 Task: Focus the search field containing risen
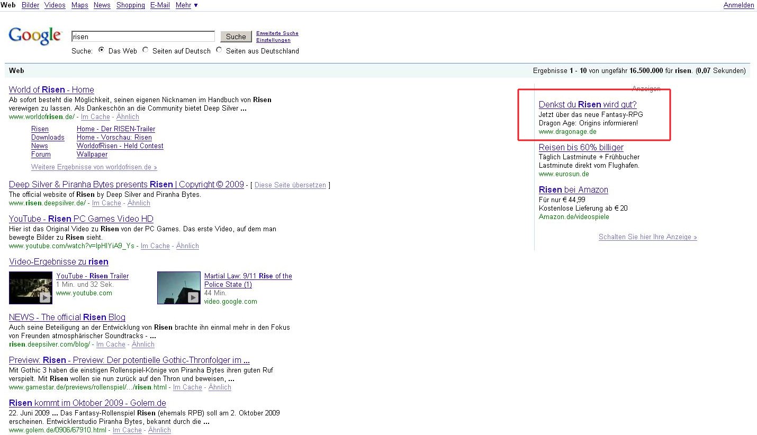(x=143, y=37)
